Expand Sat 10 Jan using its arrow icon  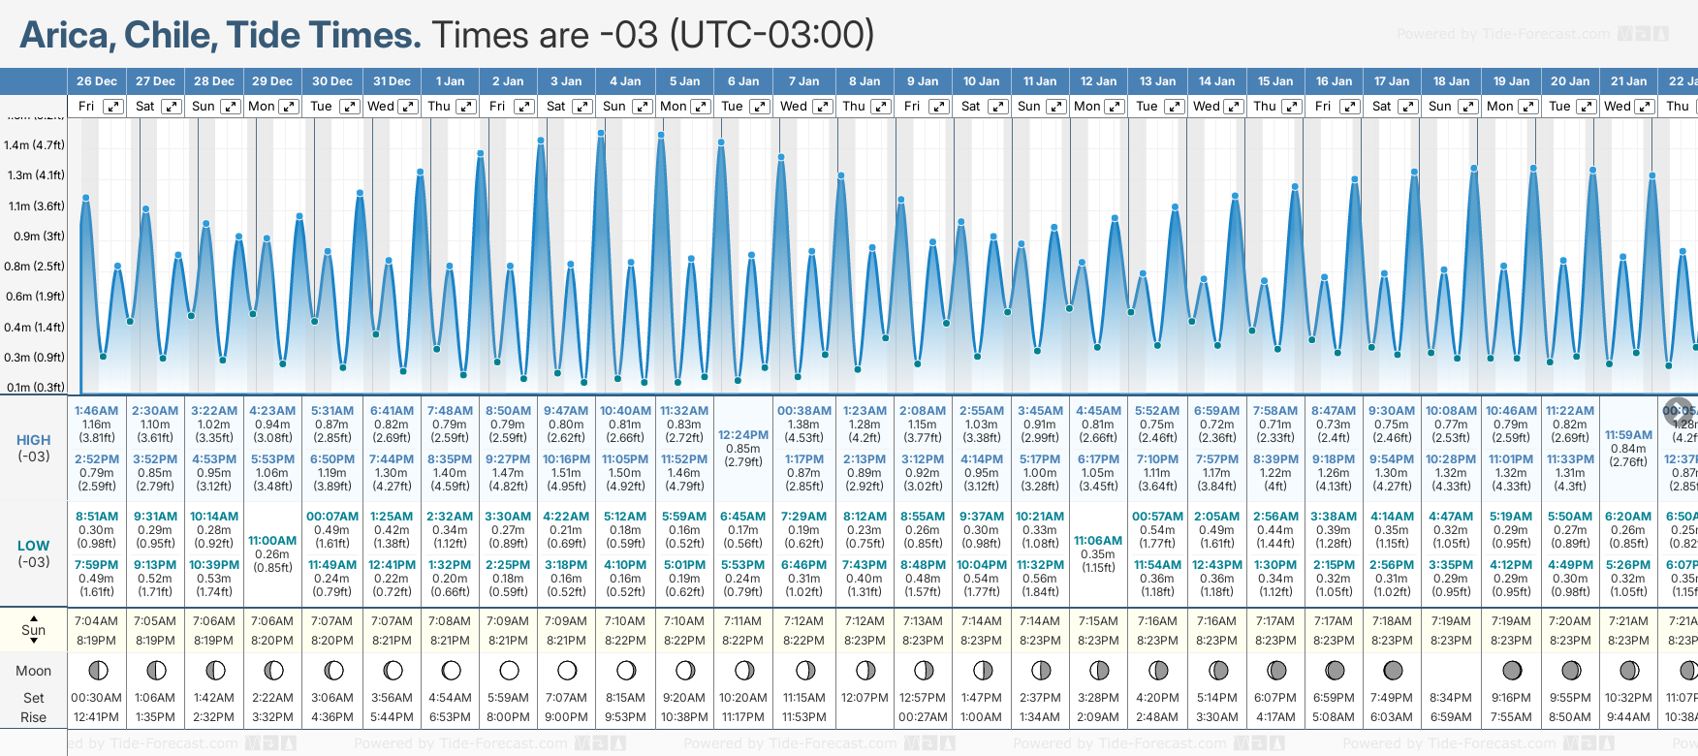[x=997, y=107]
